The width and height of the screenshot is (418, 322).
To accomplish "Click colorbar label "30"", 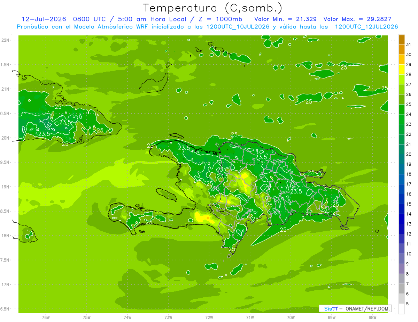I will point(409,55).
